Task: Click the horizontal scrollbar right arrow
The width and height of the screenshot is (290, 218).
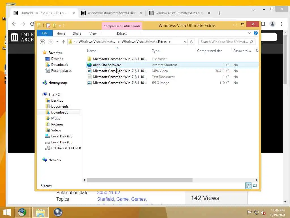Action: 256,180
